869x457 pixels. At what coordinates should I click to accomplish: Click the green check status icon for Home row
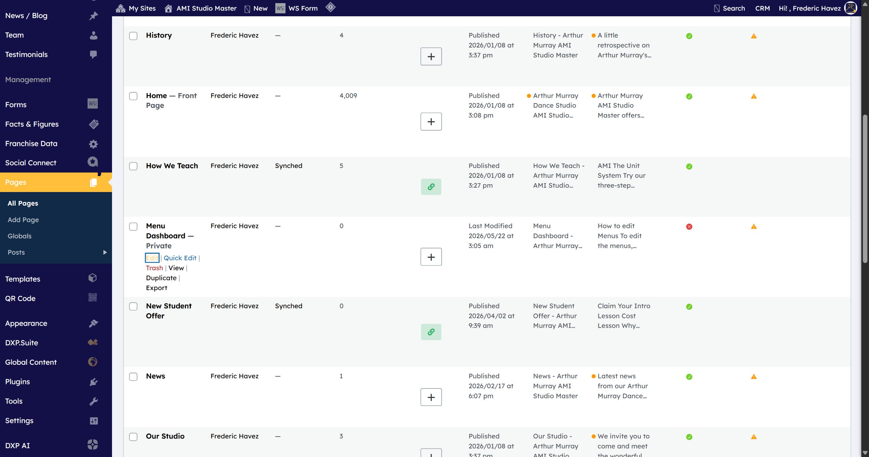point(689,96)
